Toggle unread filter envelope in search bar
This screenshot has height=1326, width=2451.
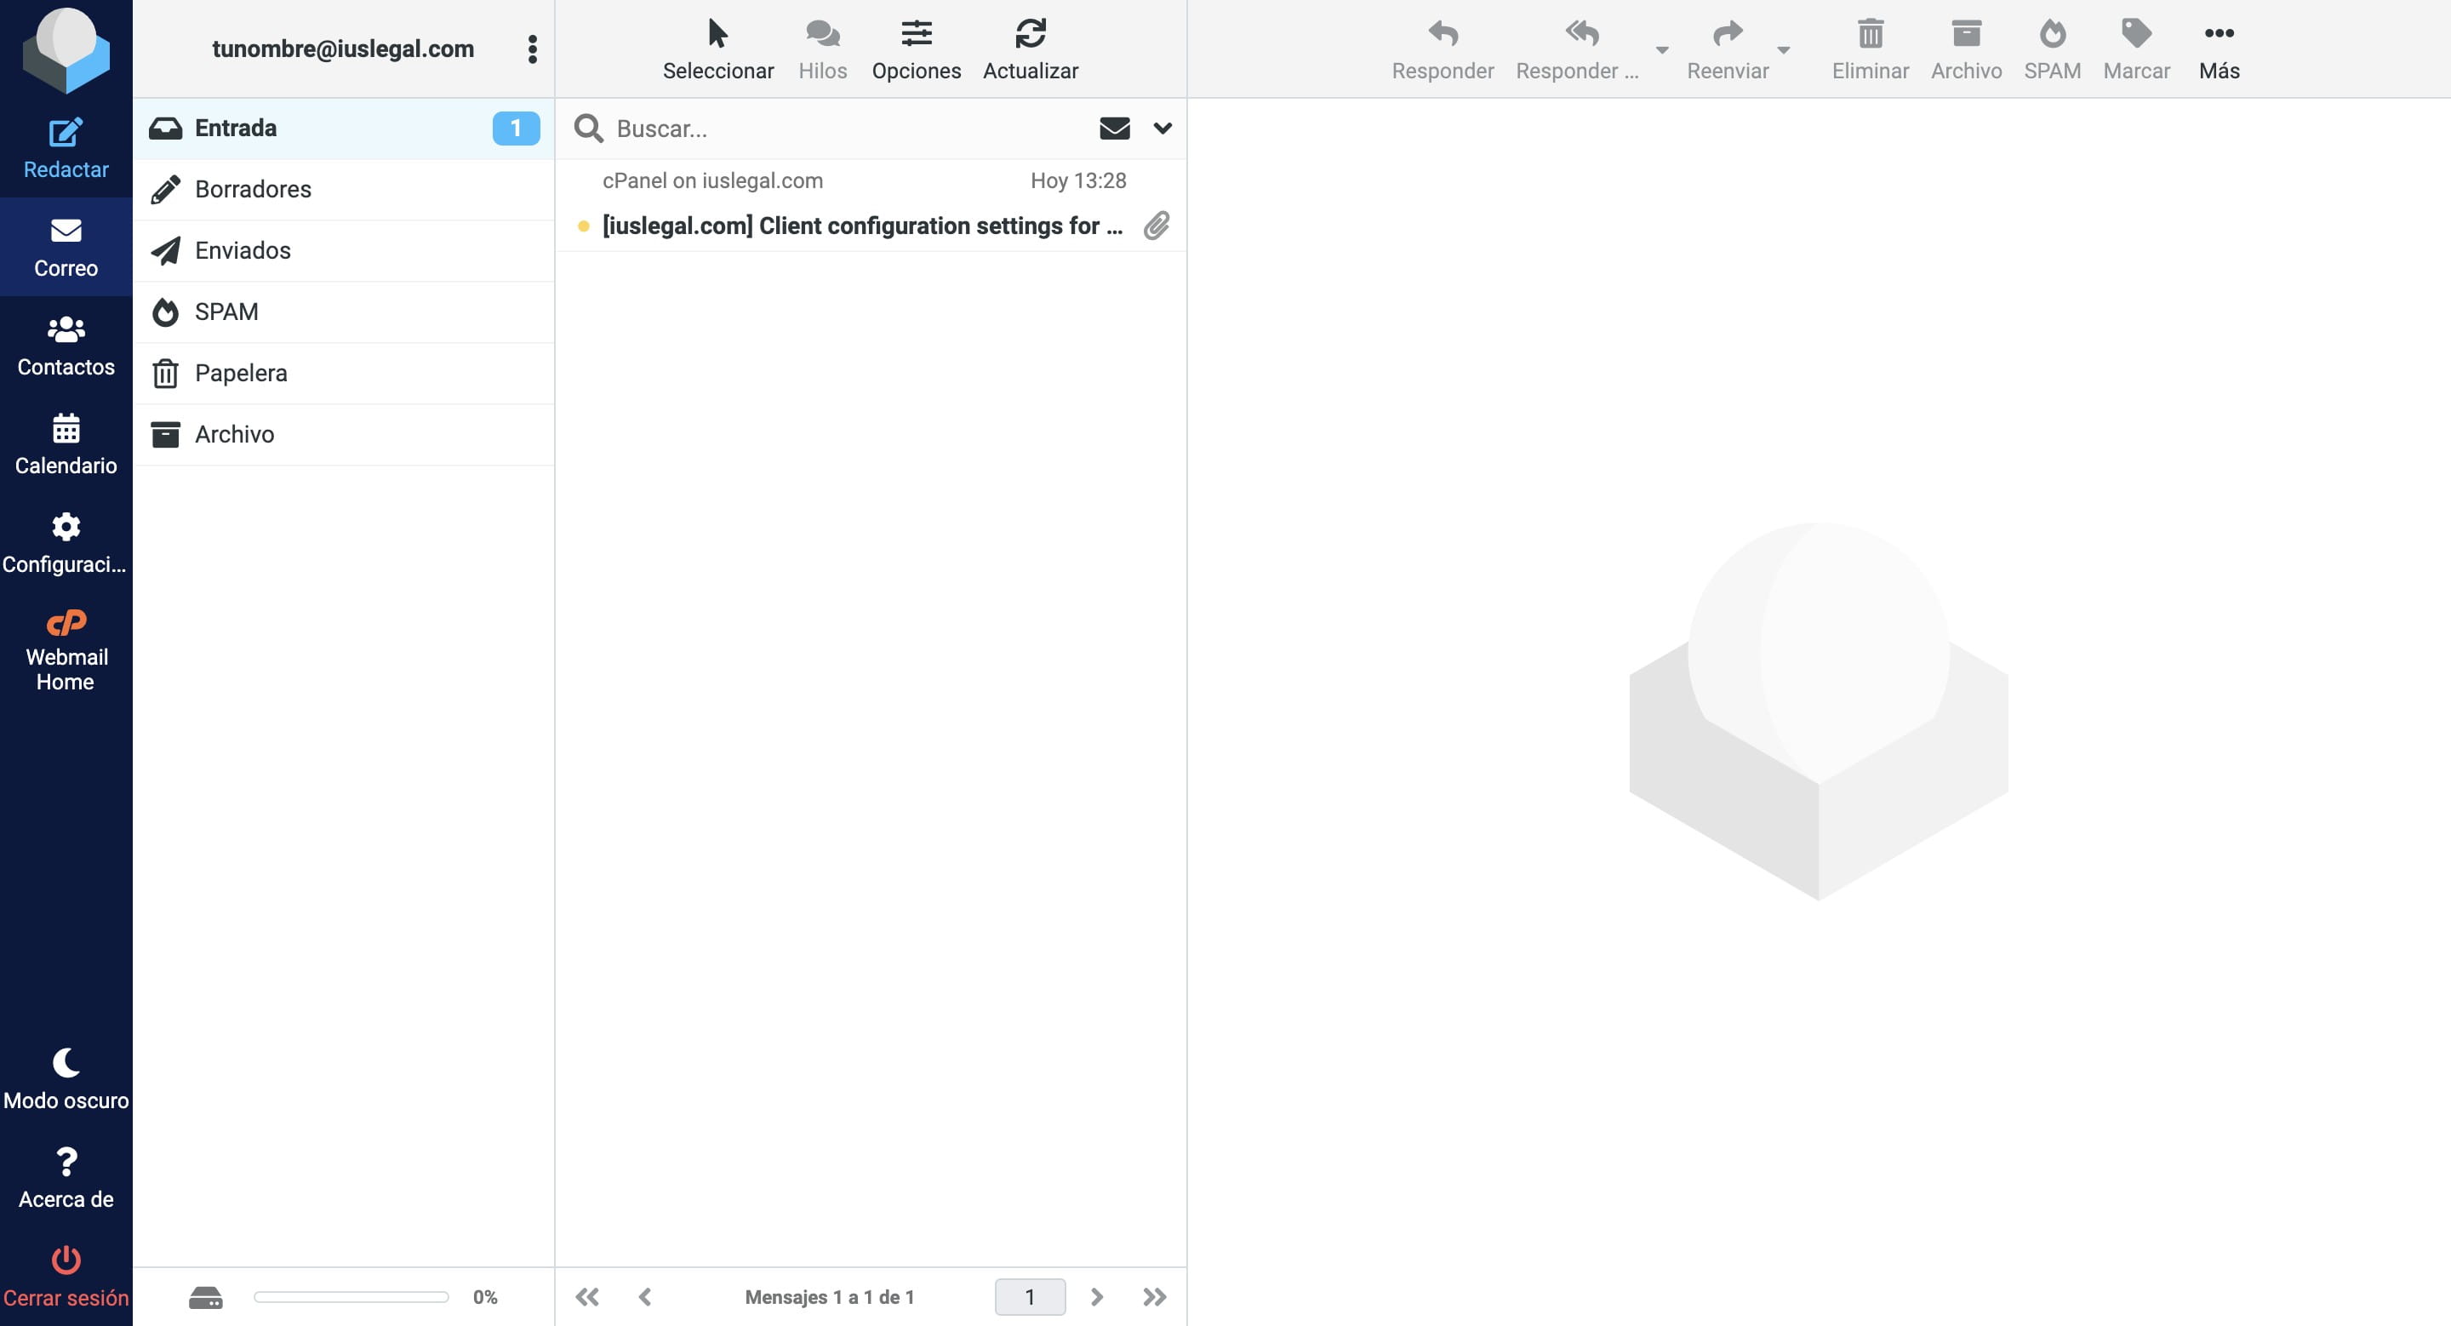(1114, 129)
